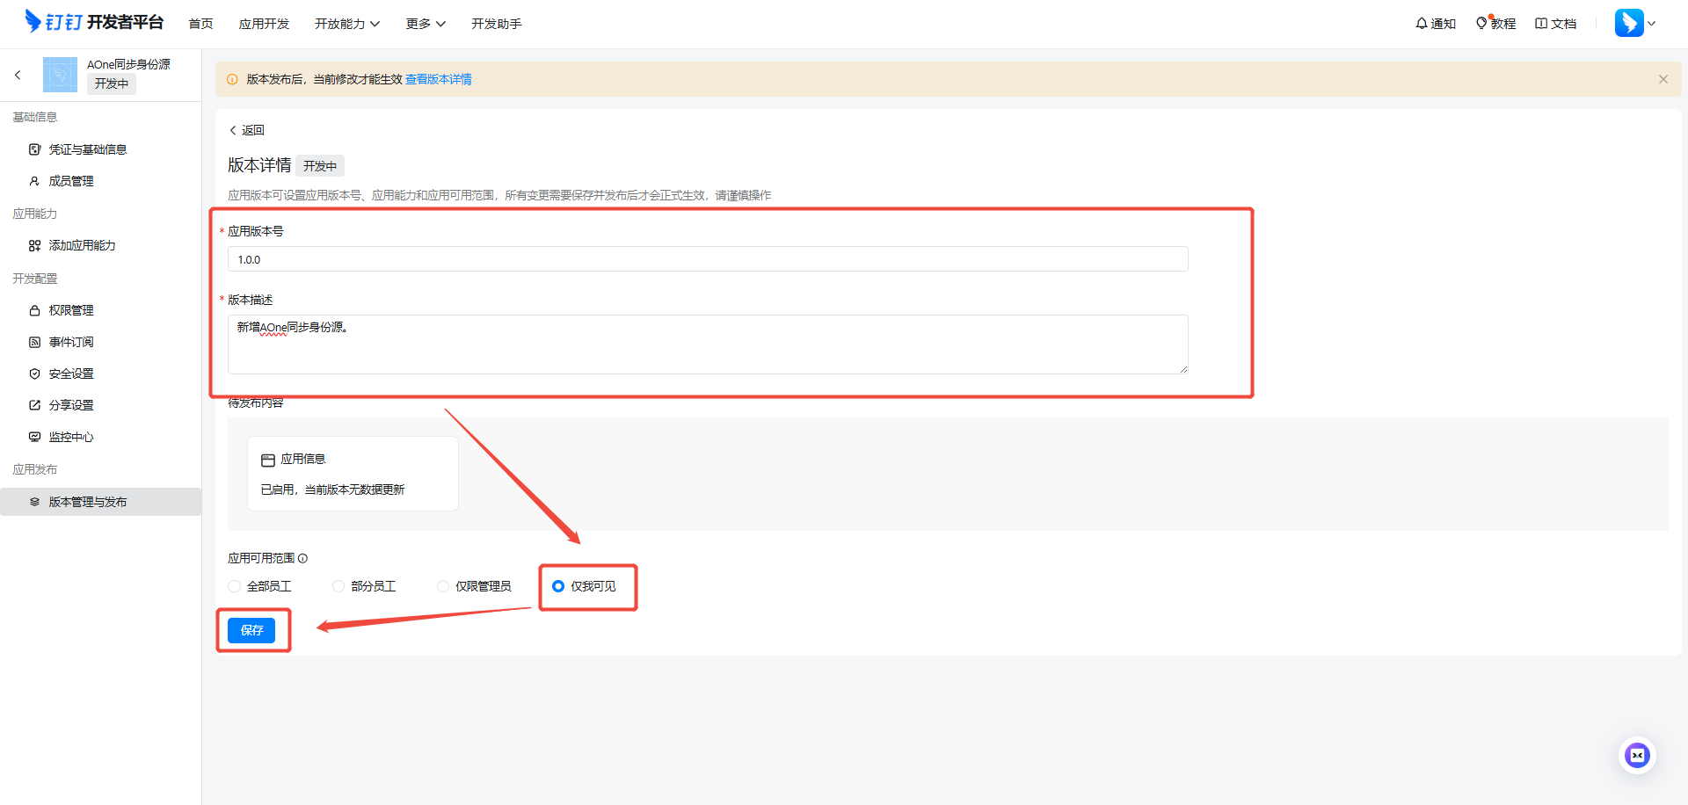Open the tutorials lightbulb icon
1688x805 pixels.
[x=1481, y=24]
